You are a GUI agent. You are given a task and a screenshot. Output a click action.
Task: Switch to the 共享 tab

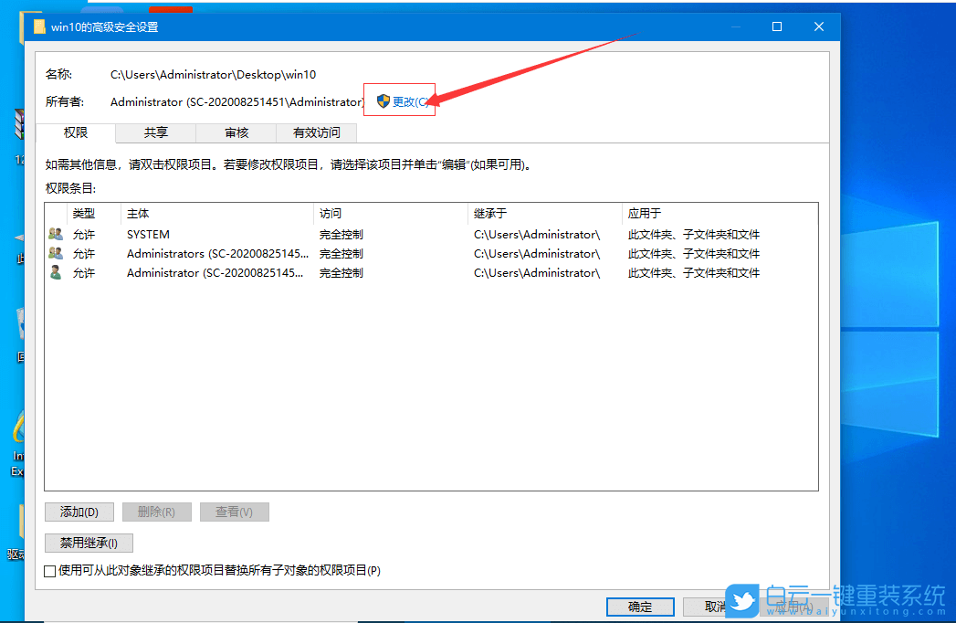(155, 132)
